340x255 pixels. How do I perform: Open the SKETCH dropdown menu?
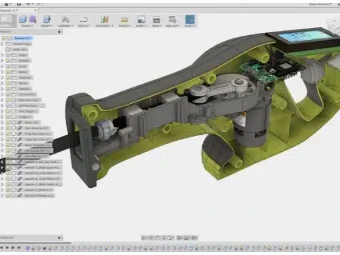(84, 25)
